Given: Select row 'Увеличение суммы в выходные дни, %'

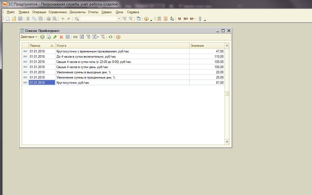Looking at the screenshot, I should pos(123,72).
